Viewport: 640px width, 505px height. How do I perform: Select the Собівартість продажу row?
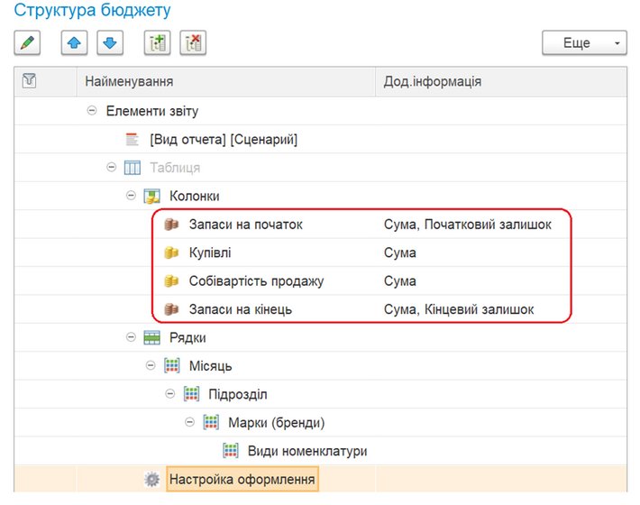[256, 281]
